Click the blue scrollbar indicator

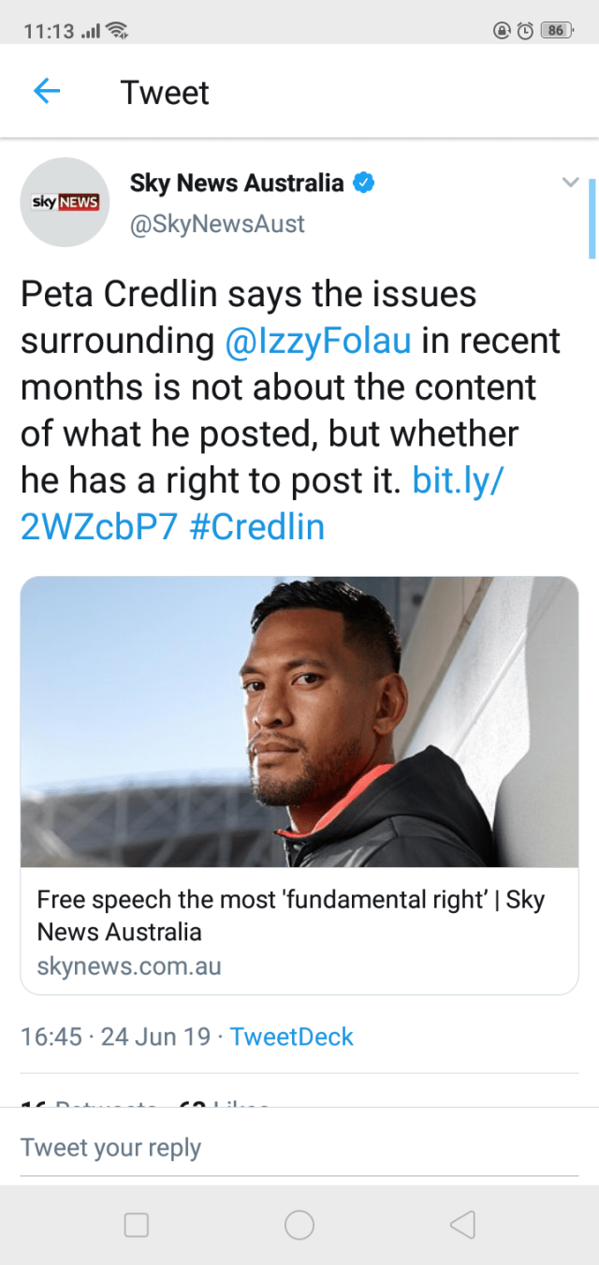[592, 218]
